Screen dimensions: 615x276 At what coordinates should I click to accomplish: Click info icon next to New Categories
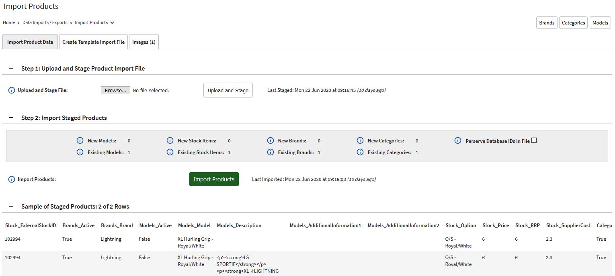click(360, 141)
